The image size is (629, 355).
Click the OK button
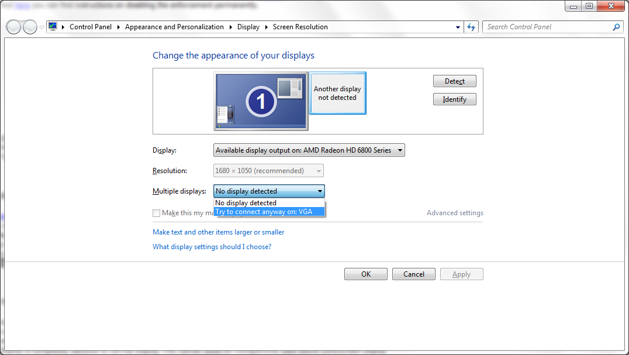[366, 274]
